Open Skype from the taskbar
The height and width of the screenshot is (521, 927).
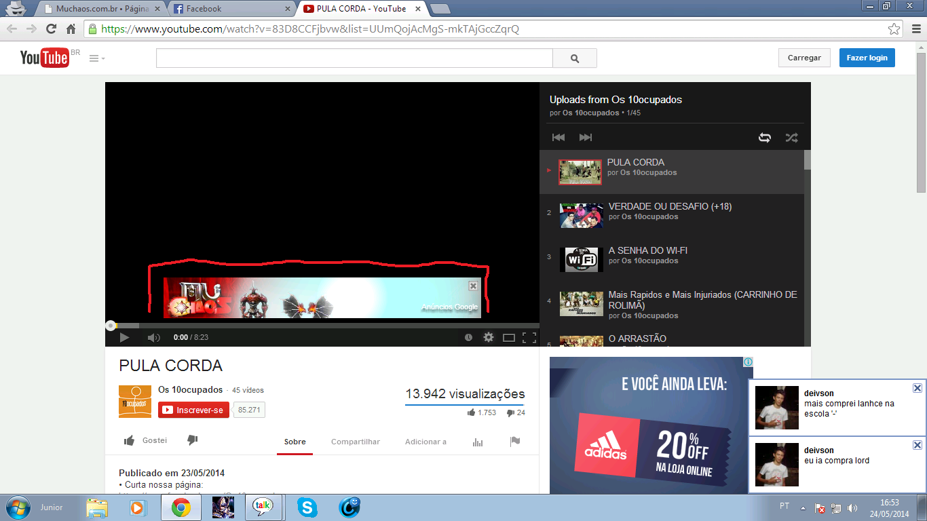point(307,507)
